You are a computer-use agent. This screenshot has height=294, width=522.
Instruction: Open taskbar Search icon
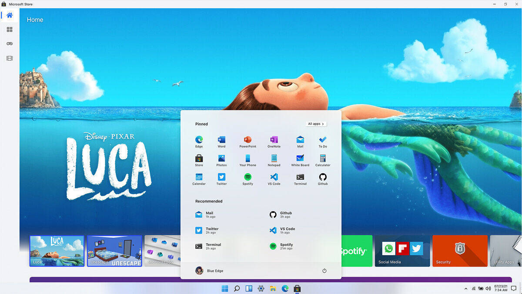[x=237, y=288]
